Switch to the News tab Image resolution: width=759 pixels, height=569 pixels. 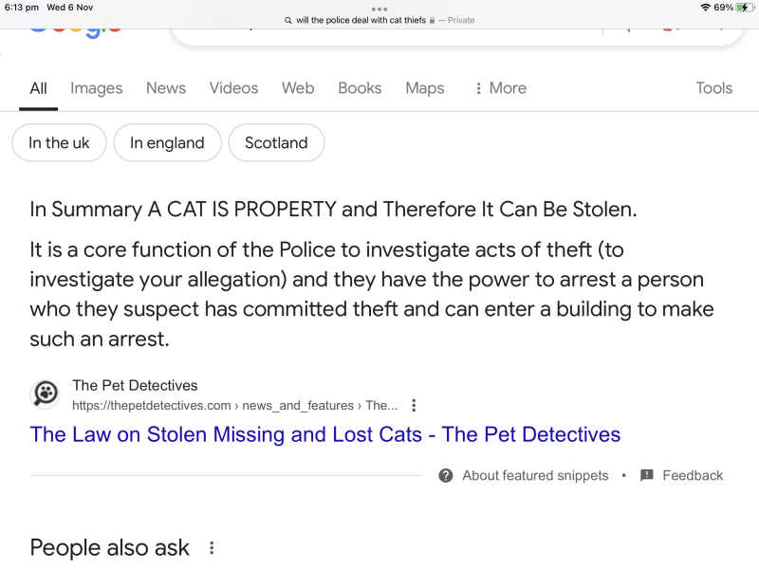point(166,88)
